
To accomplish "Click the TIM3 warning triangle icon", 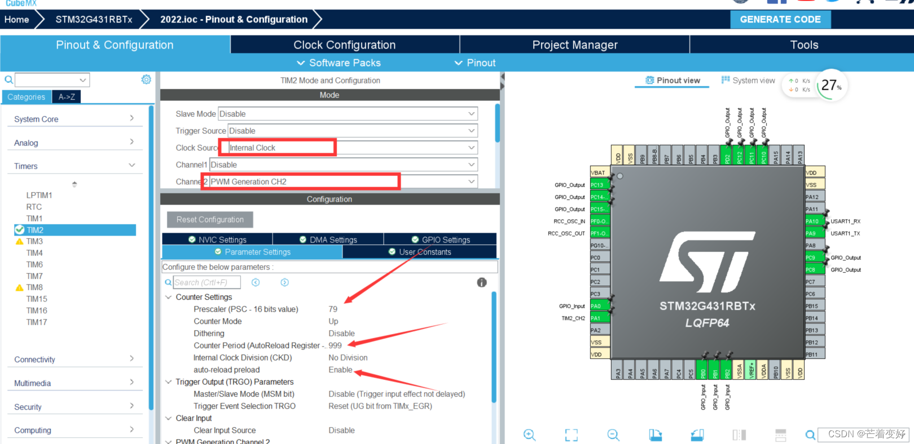I will click(x=19, y=241).
